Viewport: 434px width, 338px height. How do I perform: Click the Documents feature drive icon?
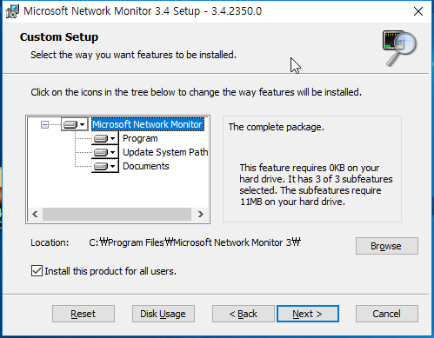(101, 166)
